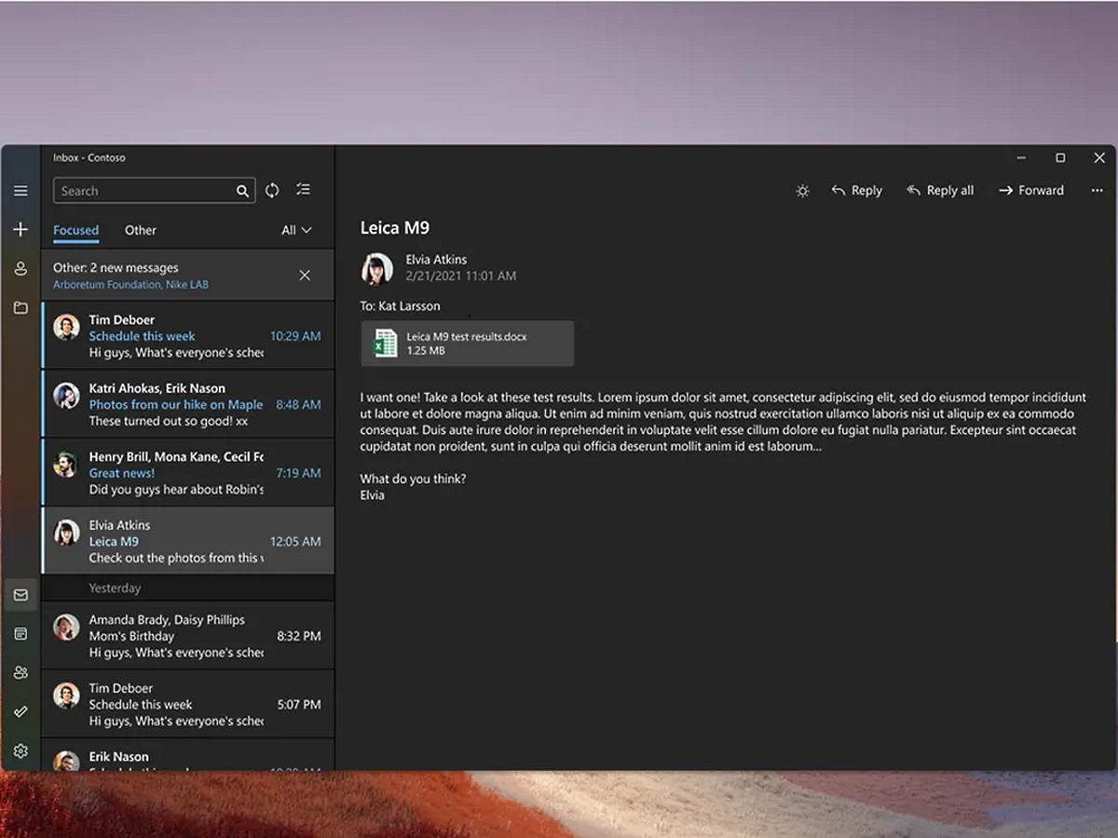Forward the current message

pos(1031,190)
